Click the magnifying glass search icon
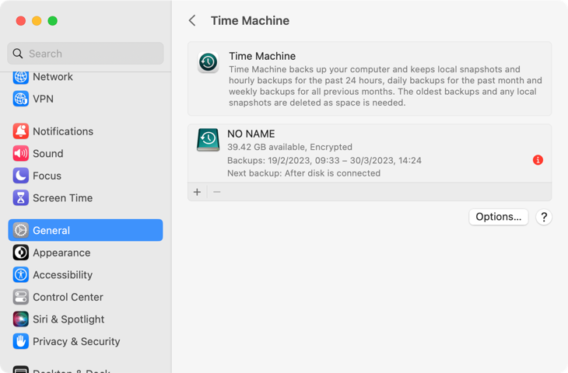This screenshot has height=373, width=568. 18,54
